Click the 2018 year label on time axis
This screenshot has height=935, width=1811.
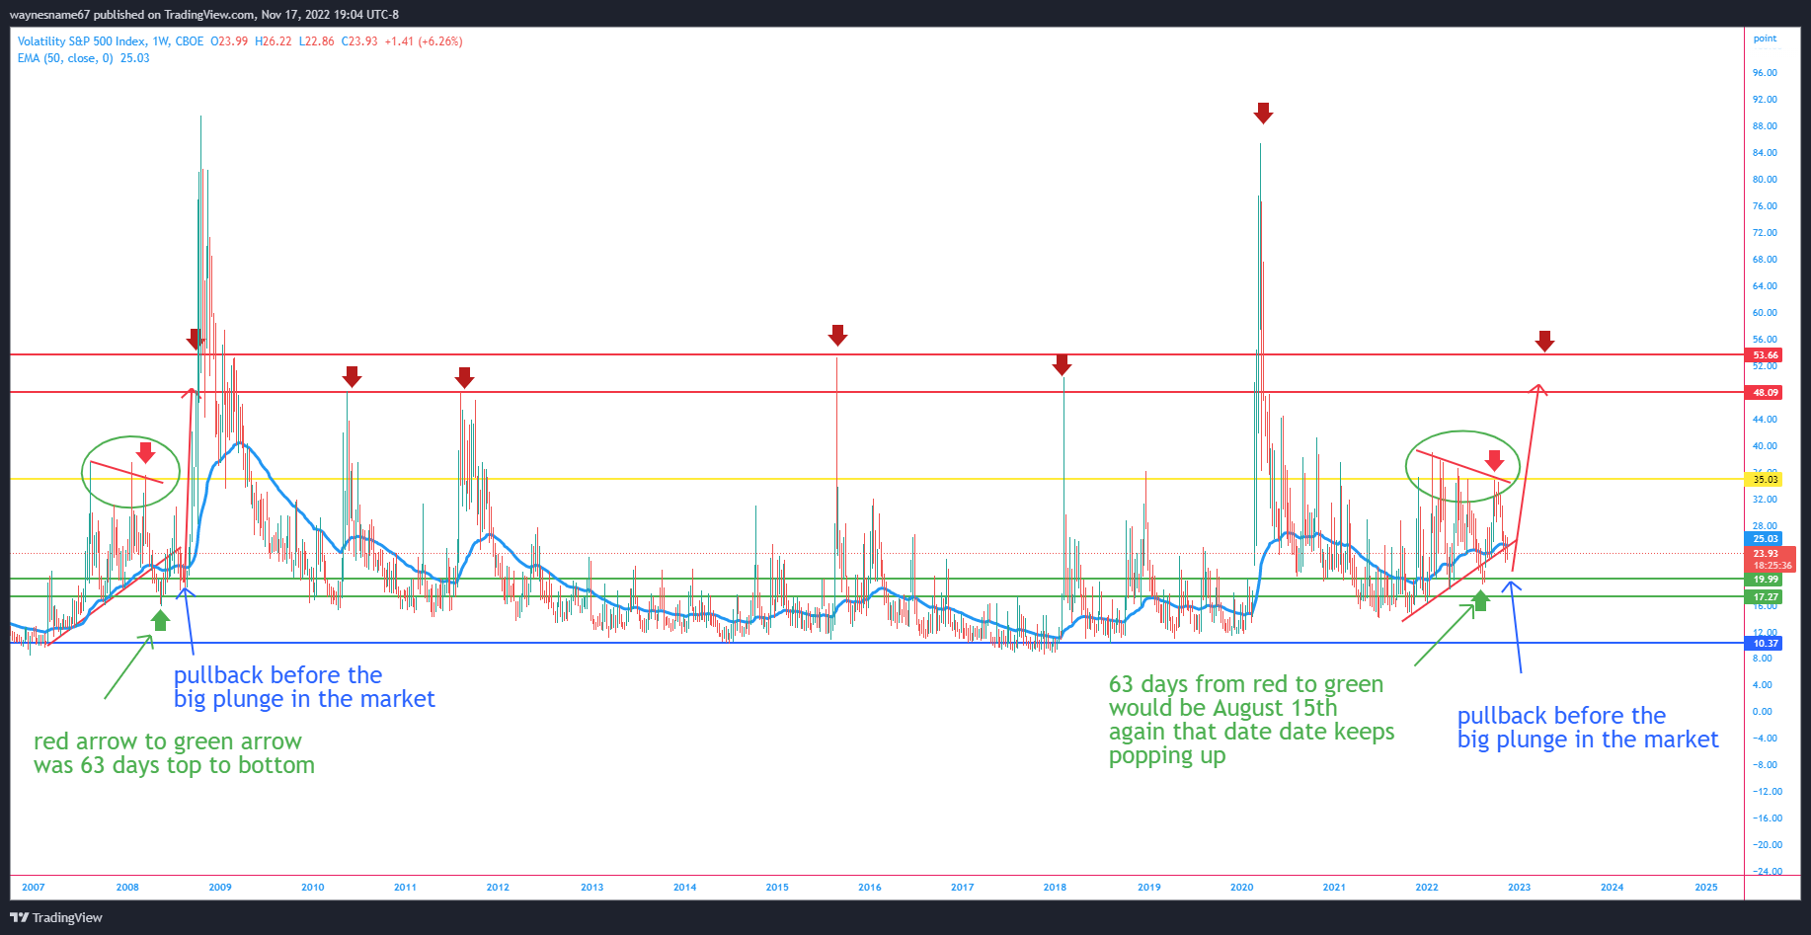click(x=1055, y=888)
